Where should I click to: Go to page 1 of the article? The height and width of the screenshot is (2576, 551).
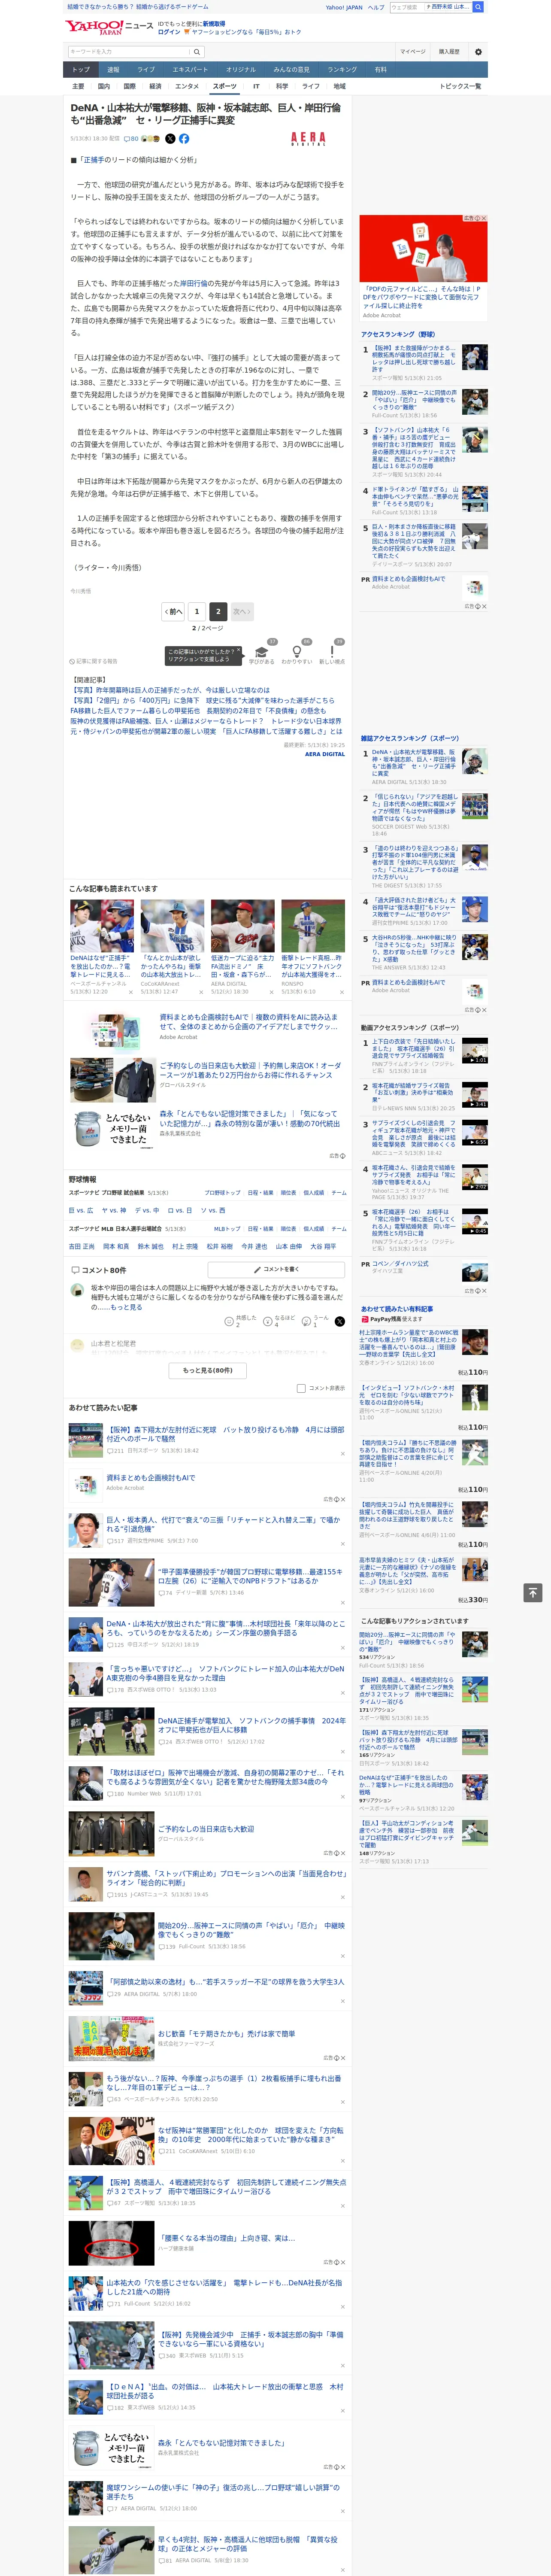point(196,611)
